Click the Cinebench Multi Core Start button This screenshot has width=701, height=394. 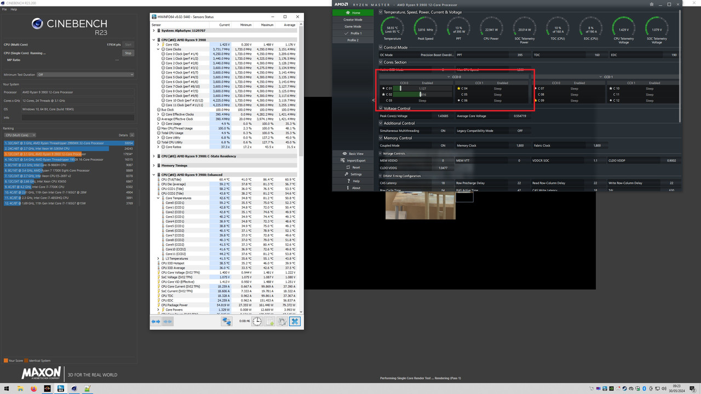tap(128, 44)
